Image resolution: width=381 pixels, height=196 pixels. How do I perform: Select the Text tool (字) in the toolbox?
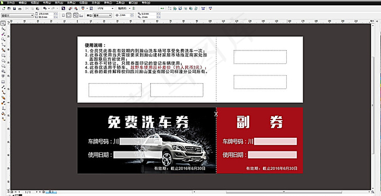pyautogui.click(x=3, y=77)
